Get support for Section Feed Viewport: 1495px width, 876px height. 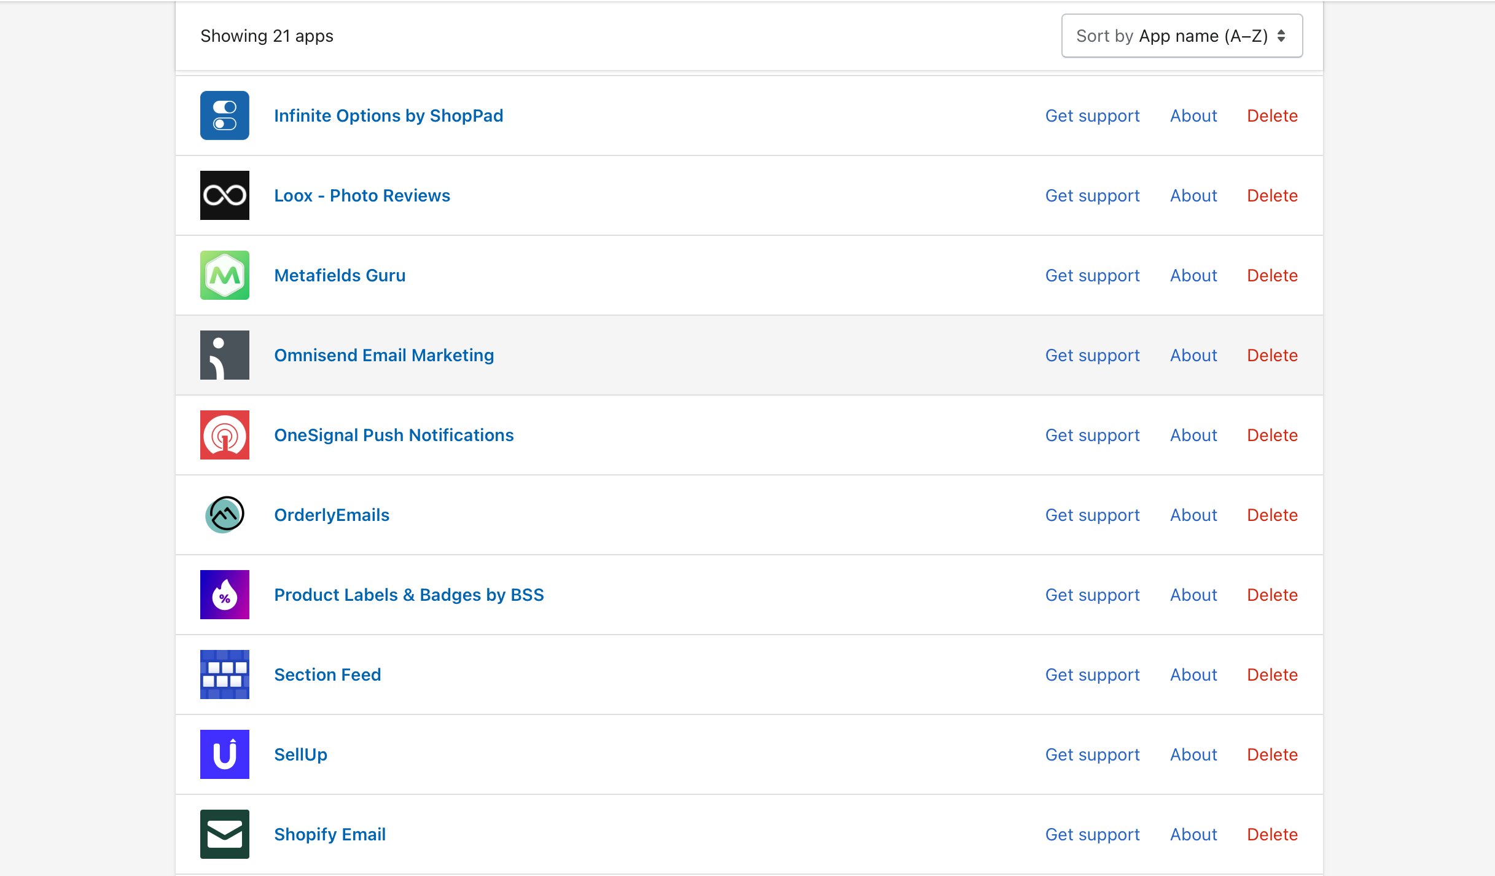pos(1093,675)
